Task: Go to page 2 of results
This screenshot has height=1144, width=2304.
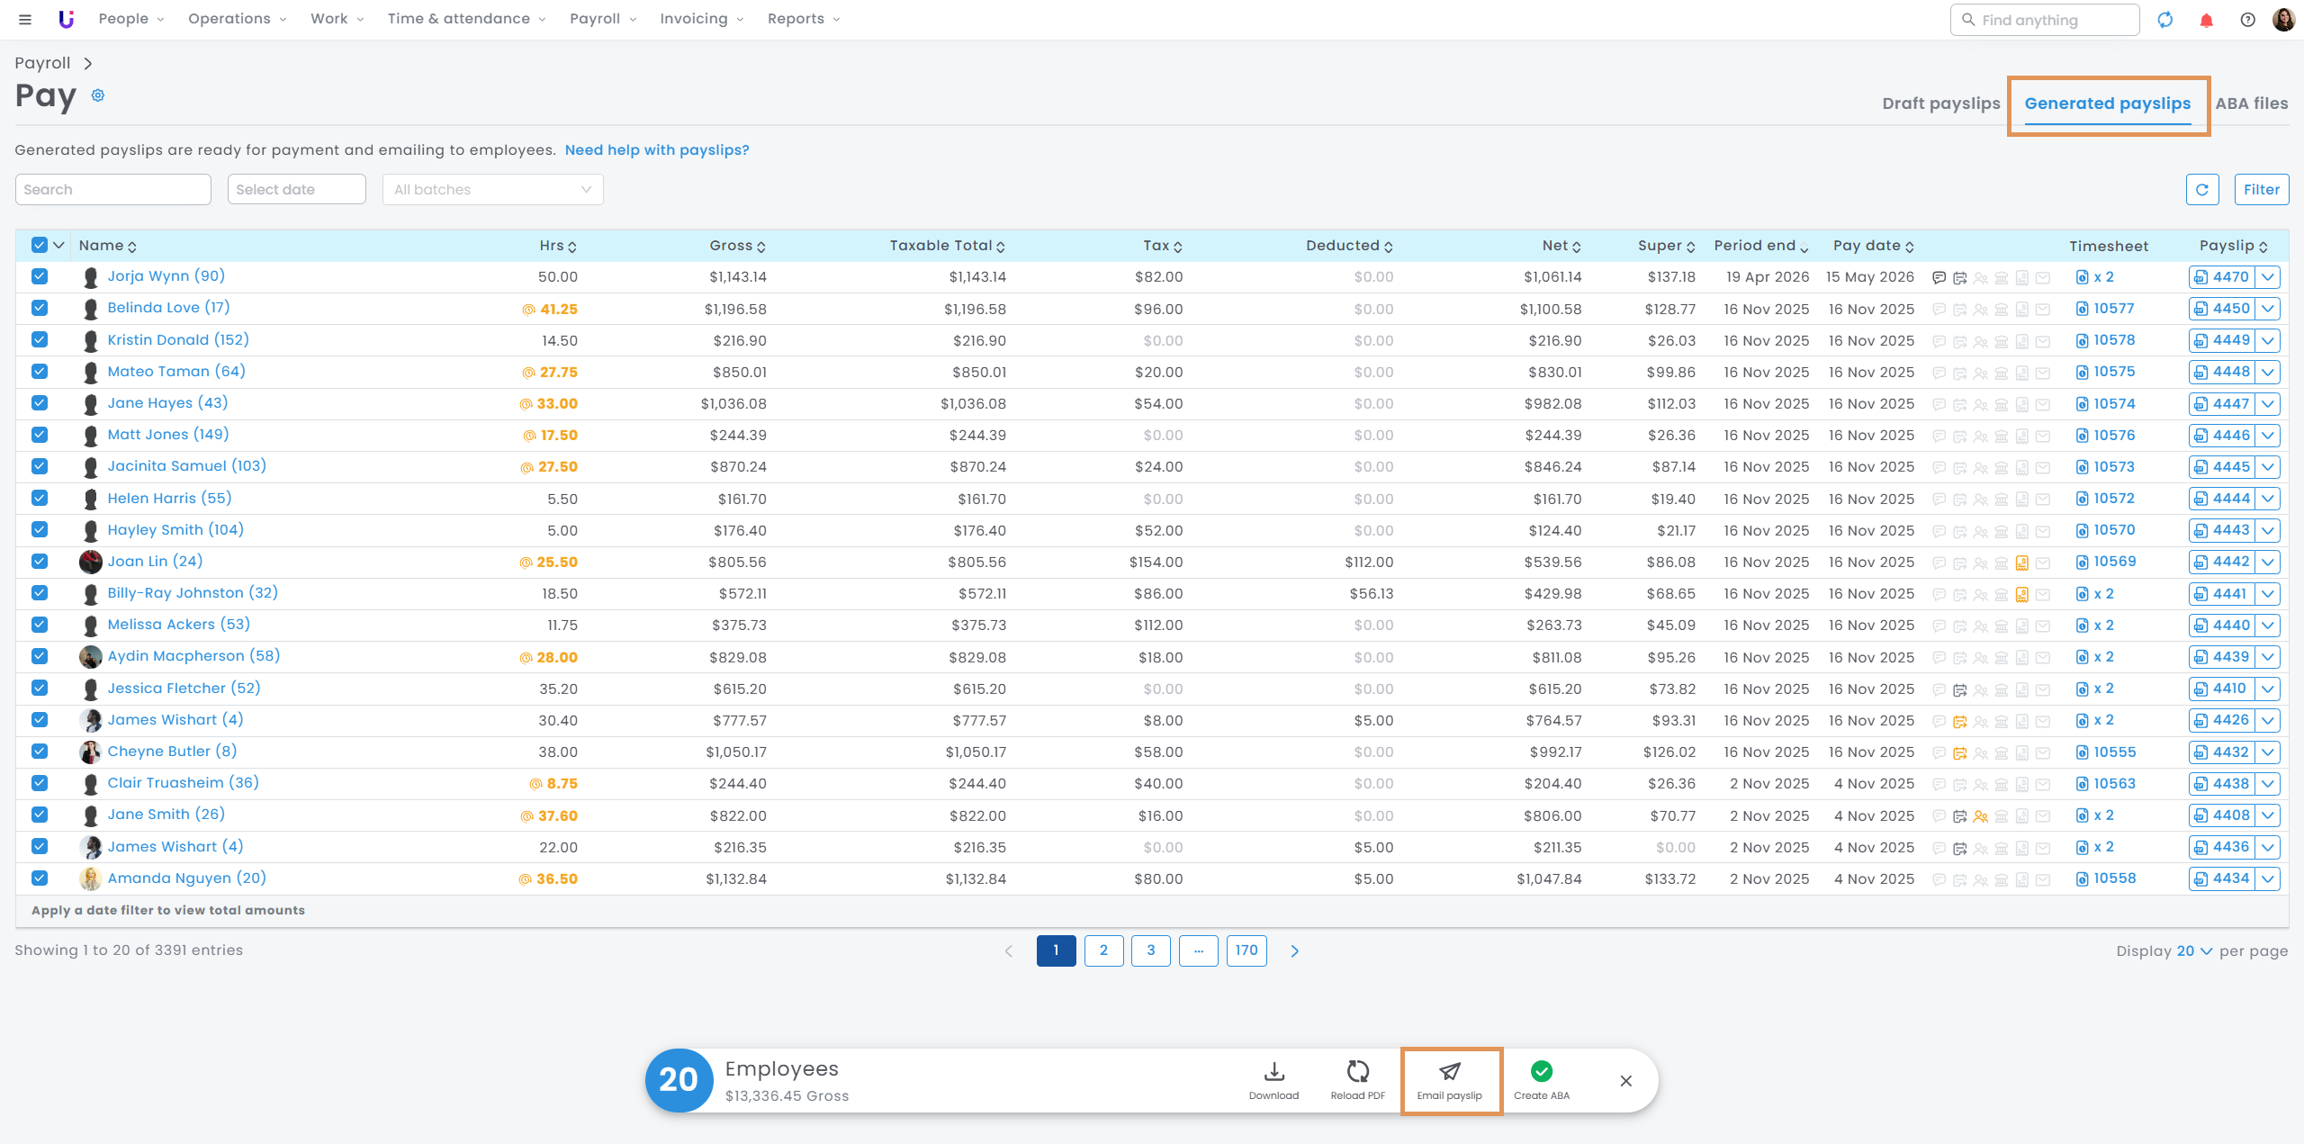Action: tap(1103, 950)
